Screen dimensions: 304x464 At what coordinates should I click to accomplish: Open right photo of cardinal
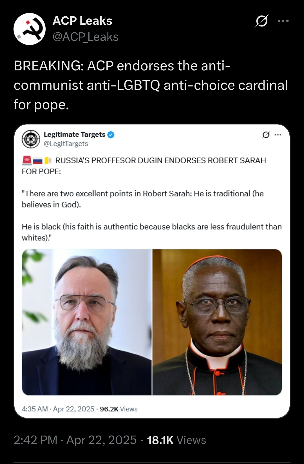(217, 322)
